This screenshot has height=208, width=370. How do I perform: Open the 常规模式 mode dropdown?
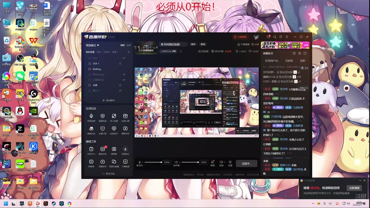pos(92,45)
